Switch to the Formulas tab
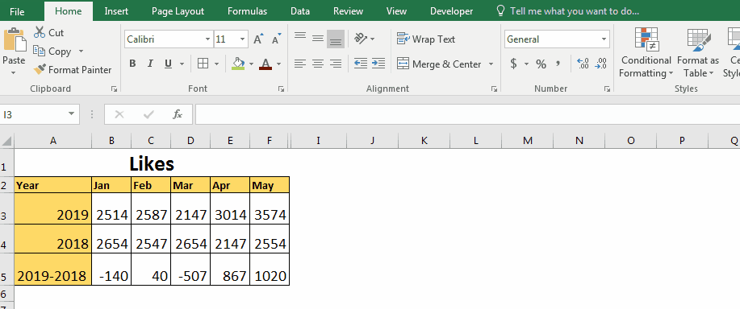Image resolution: width=740 pixels, height=309 pixels. tap(247, 10)
